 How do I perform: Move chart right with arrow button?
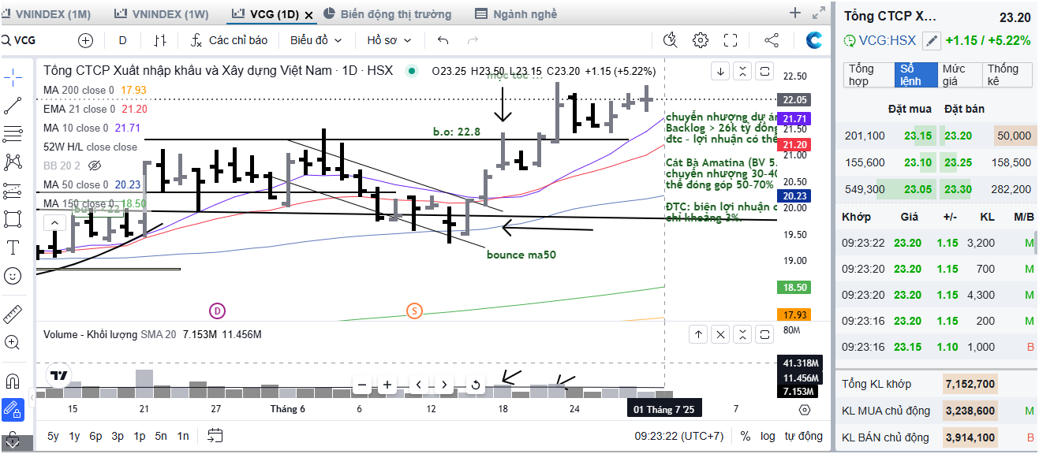coord(444,385)
